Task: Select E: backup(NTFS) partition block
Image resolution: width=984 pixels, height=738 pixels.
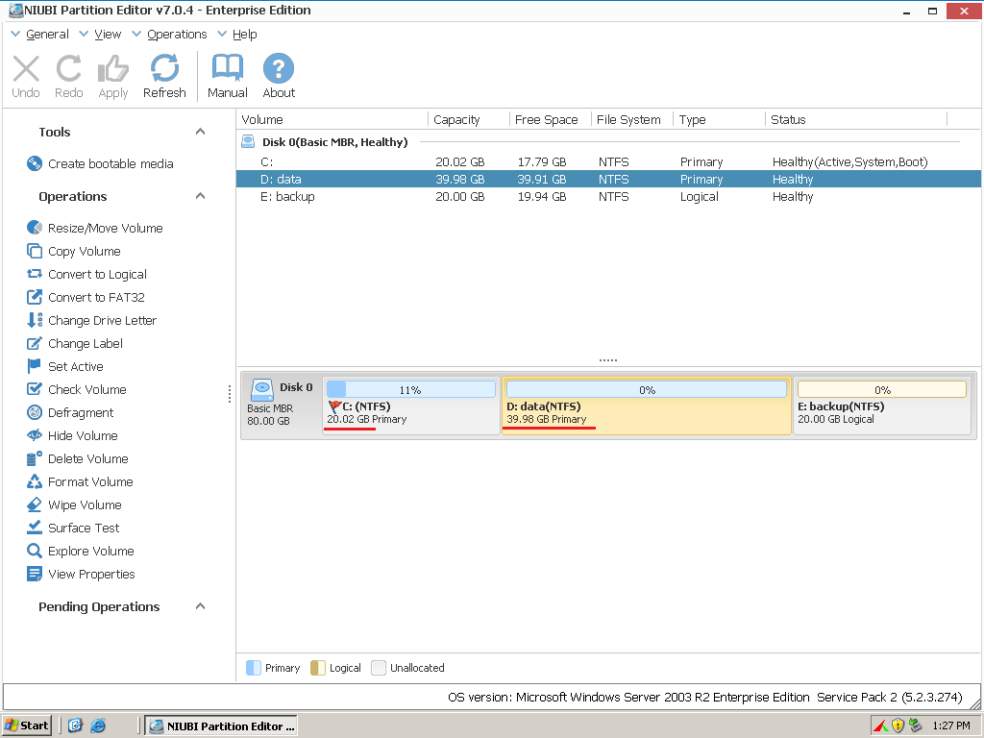Action: [x=882, y=406]
